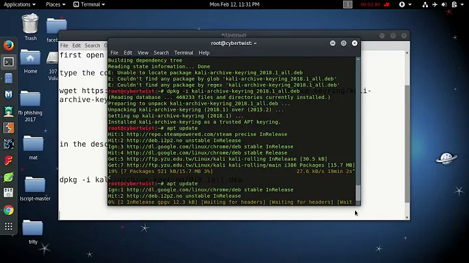Switch to workspace 1 indicator

pos(348,5)
